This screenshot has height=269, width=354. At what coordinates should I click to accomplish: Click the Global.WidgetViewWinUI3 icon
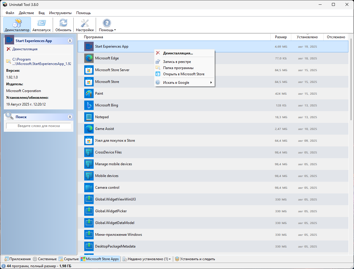click(89, 199)
